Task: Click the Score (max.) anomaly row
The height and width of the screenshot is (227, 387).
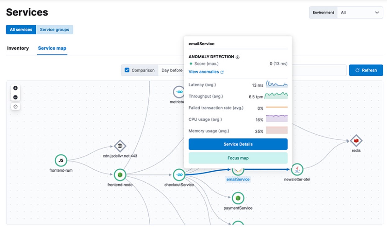Action: click(x=238, y=64)
